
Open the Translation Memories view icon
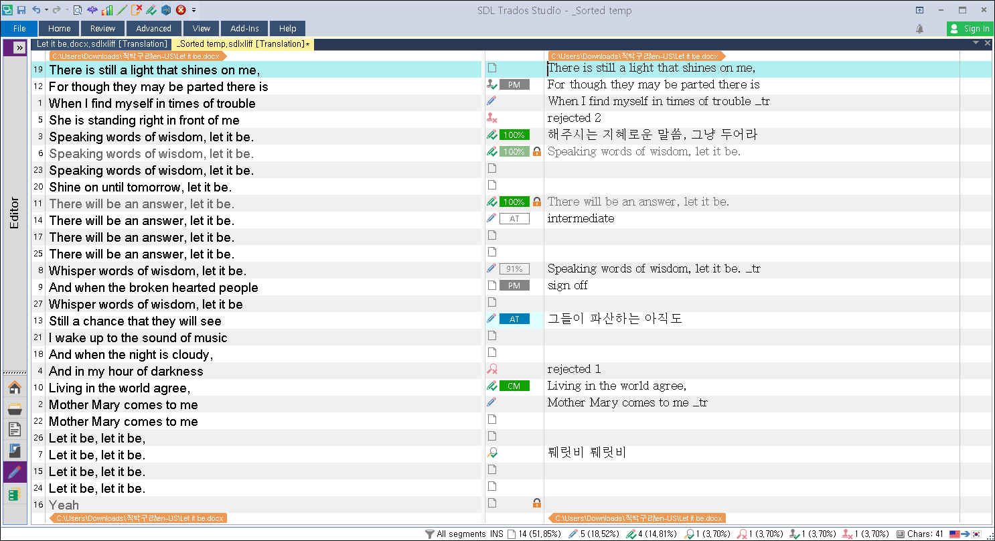pyautogui.click(x=15, y=494)
